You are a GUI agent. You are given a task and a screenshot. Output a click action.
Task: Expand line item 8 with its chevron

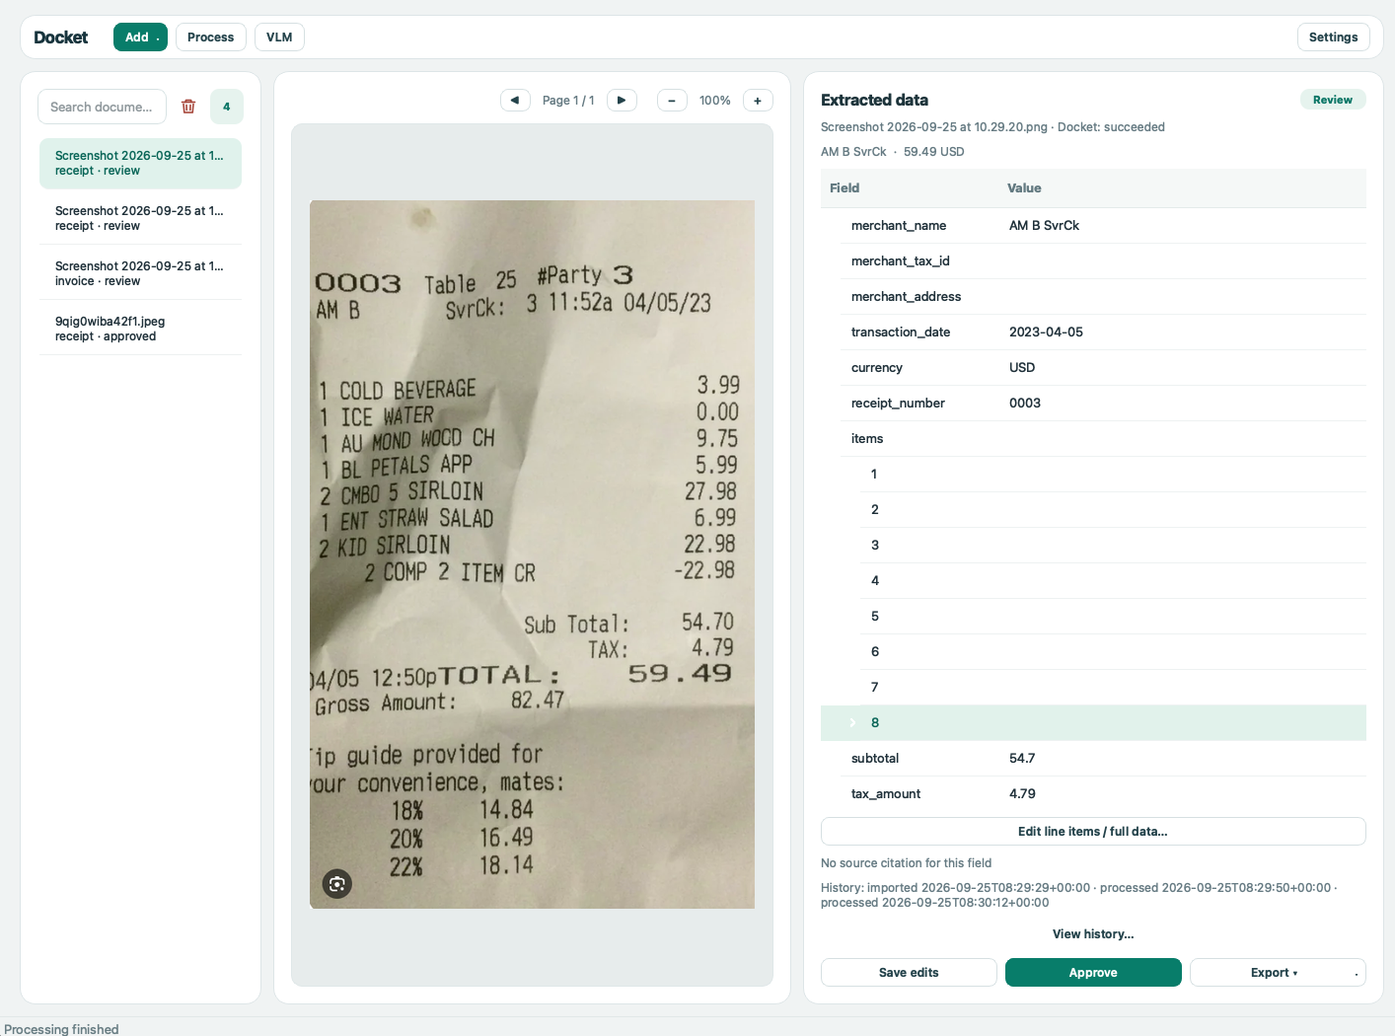pos(853,723)
